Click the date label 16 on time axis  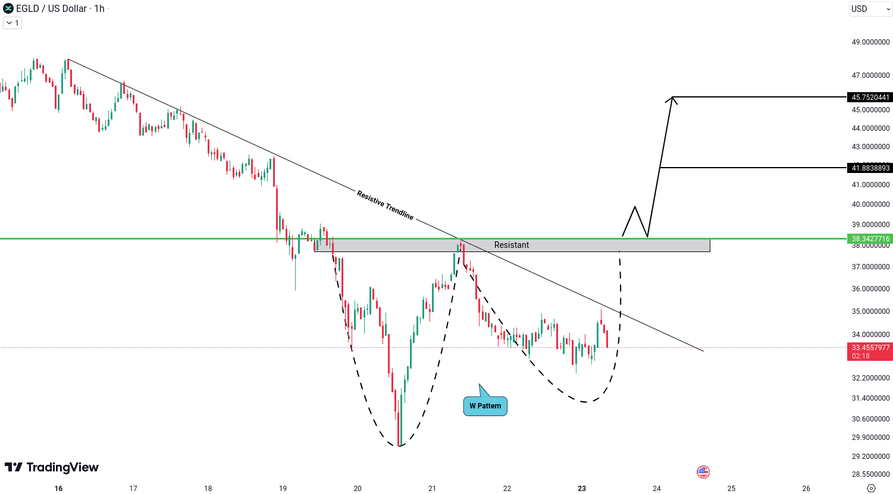[58, 489]
